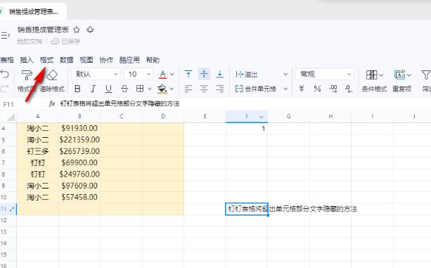431x268 pixels.
Task: Select column A header
Action: [x=38, y=116]
